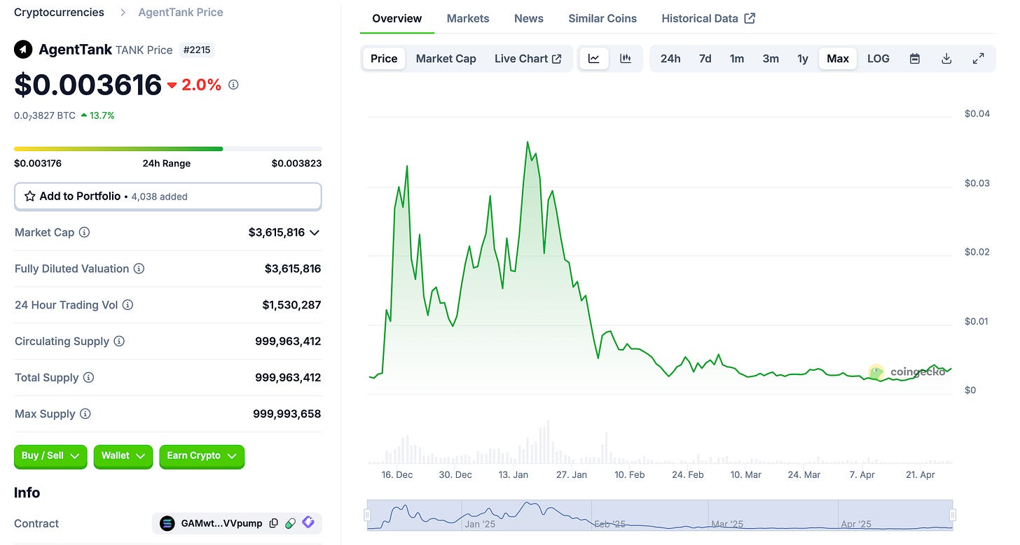Click Jan '25 area in navigator

coord(480,523)
